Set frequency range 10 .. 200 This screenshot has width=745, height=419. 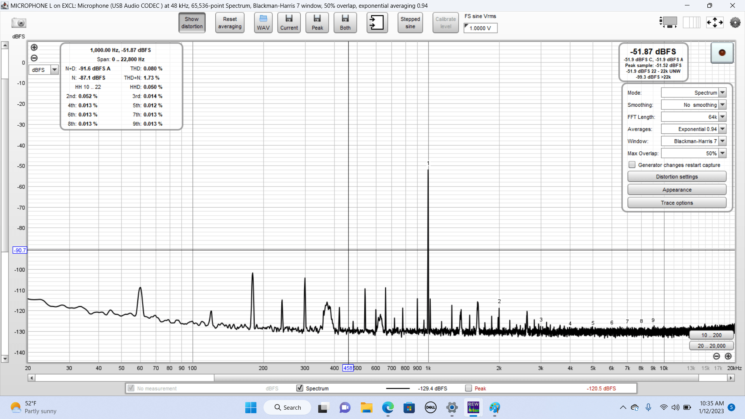711,335
